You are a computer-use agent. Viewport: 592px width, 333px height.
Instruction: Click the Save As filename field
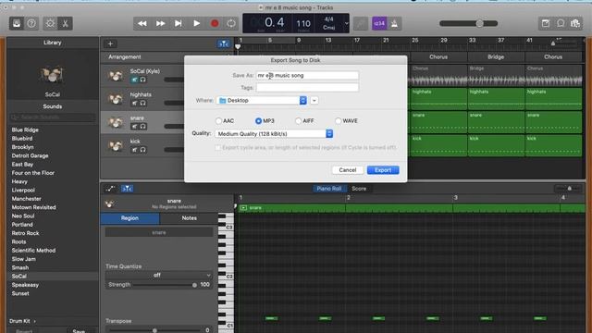coord(307,76)
